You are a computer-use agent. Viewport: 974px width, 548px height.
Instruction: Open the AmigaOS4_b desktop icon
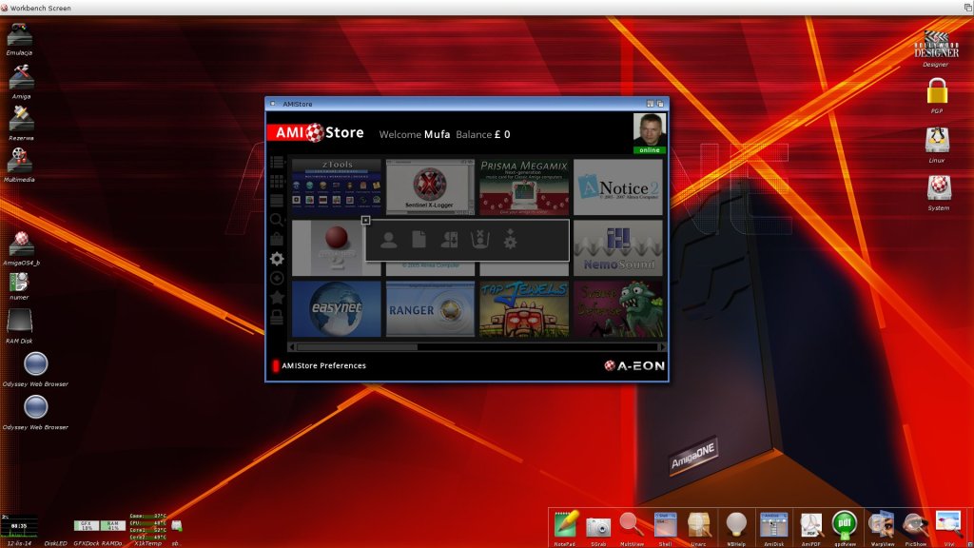[x=21, y=248]
